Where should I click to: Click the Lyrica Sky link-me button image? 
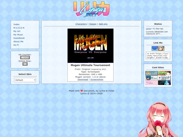tap(158, 48)
